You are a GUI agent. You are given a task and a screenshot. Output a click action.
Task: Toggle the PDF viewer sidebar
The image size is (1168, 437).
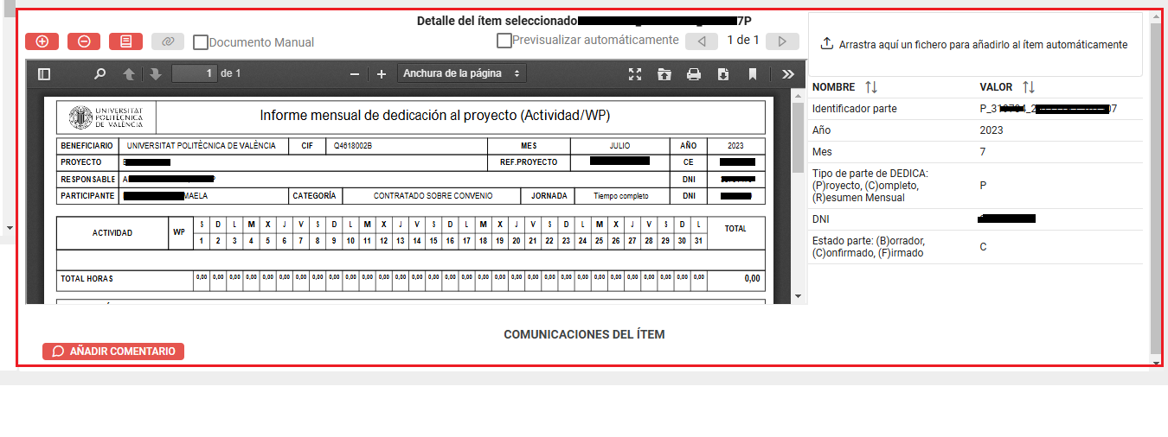pyautogui.click(x=45, y=74)
